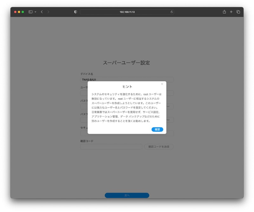
Task: Reload the page
Action: (172, 12)
